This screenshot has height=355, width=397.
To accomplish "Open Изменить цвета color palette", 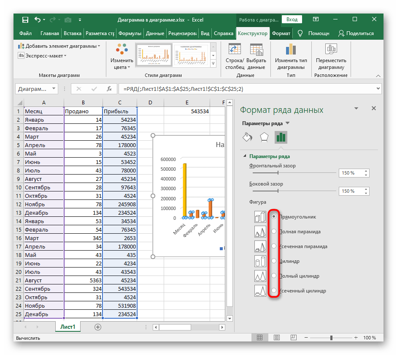I will 122,56.
